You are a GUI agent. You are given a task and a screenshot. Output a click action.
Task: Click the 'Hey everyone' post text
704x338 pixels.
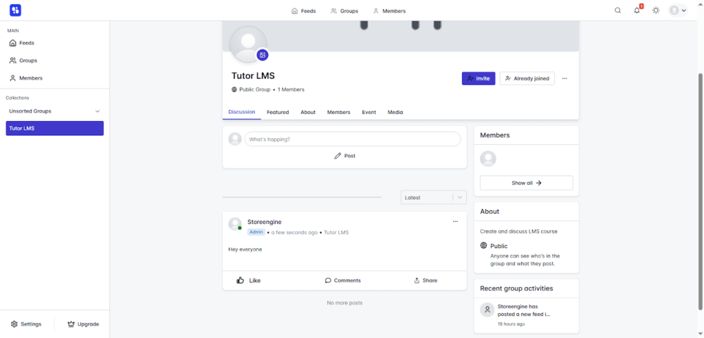pos(245,249)
